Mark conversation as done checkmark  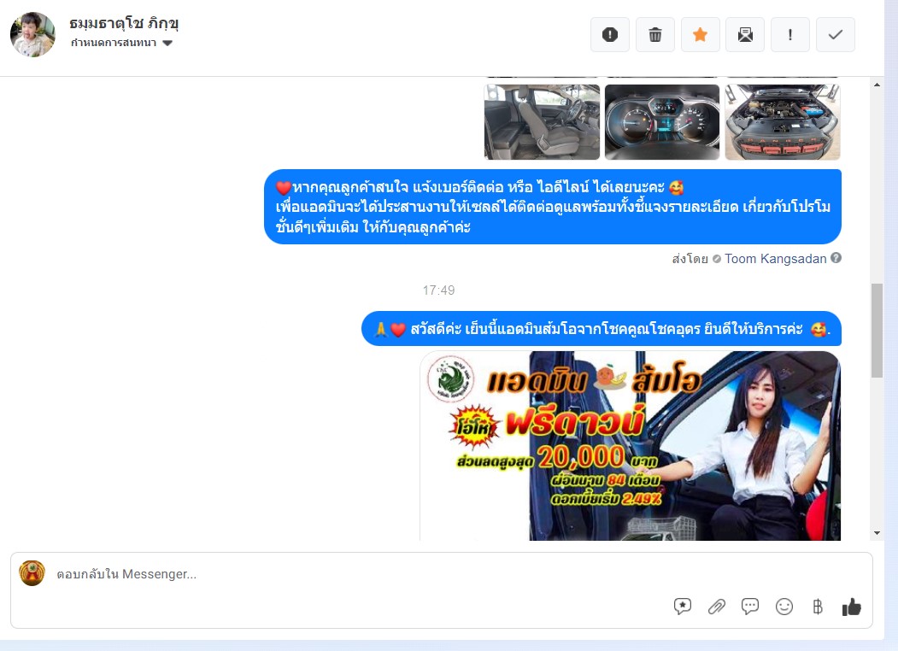tap(835, 35)
